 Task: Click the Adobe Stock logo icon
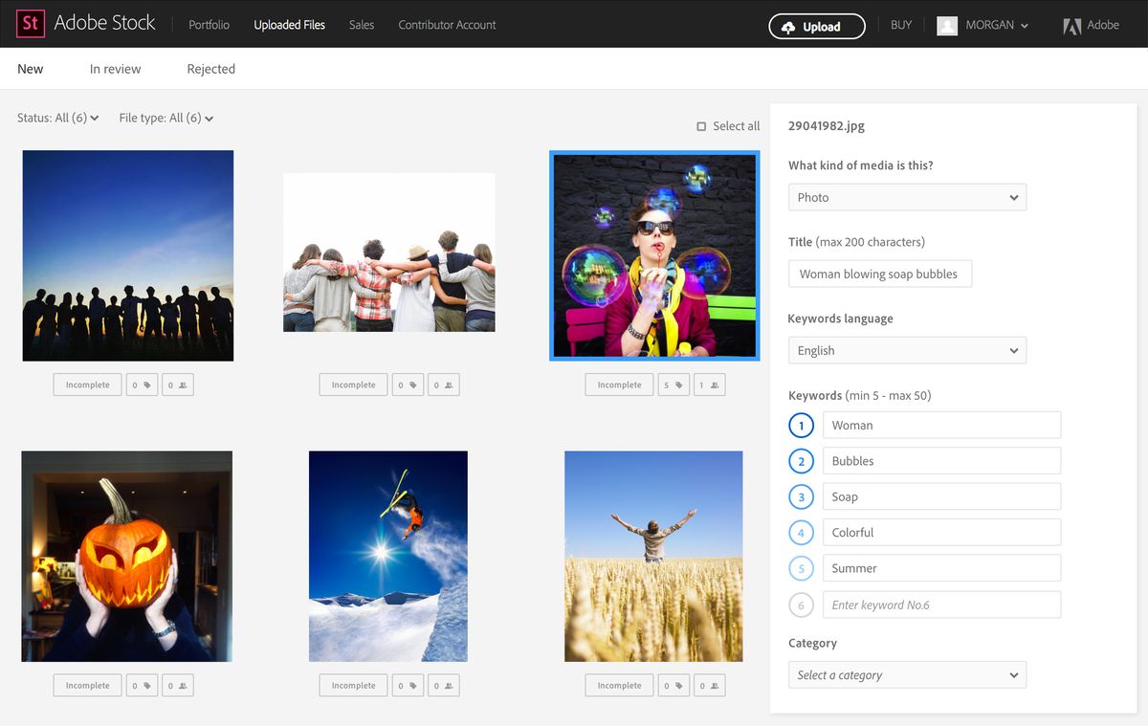pos(28,24)
